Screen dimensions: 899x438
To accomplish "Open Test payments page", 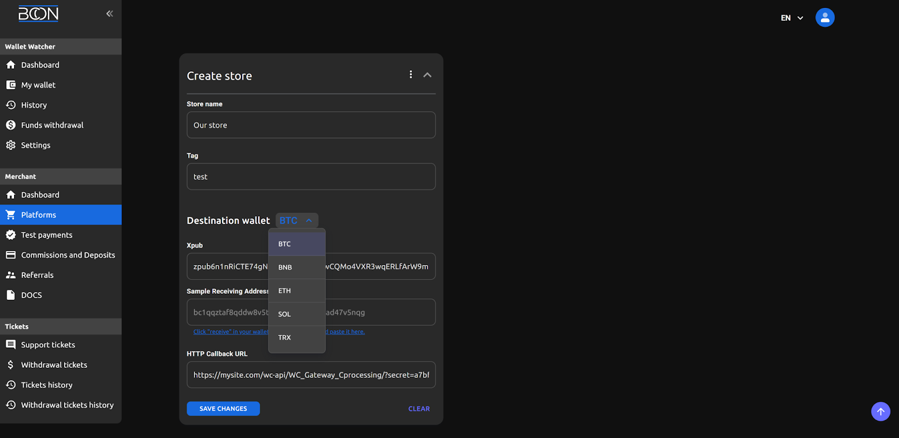I will point(47,235).
